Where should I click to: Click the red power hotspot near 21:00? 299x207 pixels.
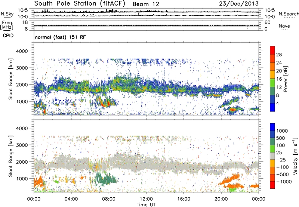tap(232, 109)
